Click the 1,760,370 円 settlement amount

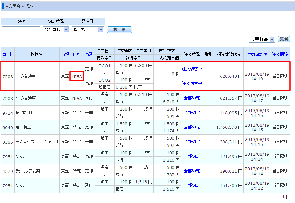229,127
